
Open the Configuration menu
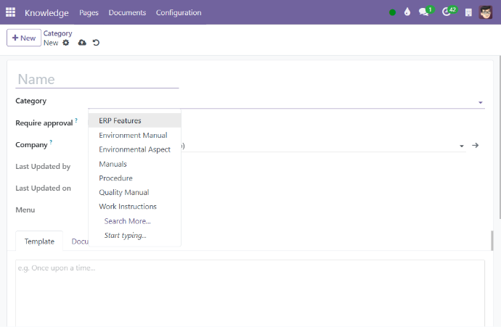pyautogui.click(x=179, y=12)
